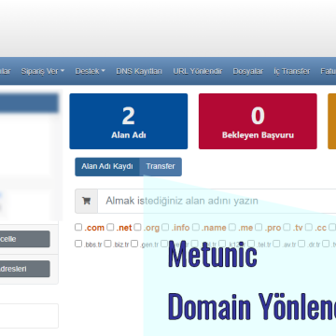
Task: Open URL Yönlendir in the navbar
Action: coord(198,71)
